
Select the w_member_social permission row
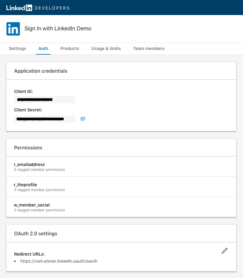pos(121,207)
